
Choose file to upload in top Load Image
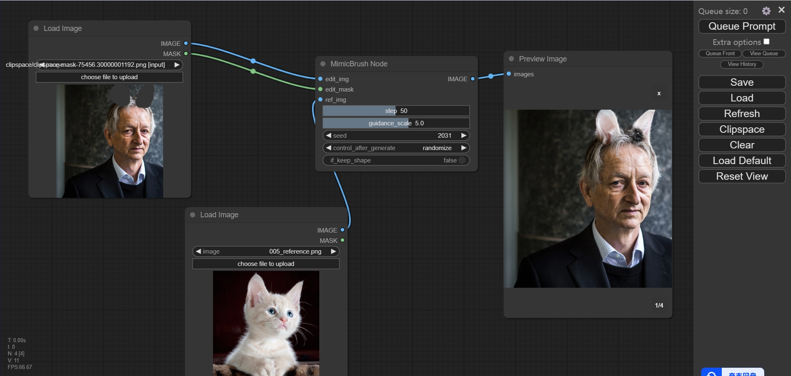[109, 77]
